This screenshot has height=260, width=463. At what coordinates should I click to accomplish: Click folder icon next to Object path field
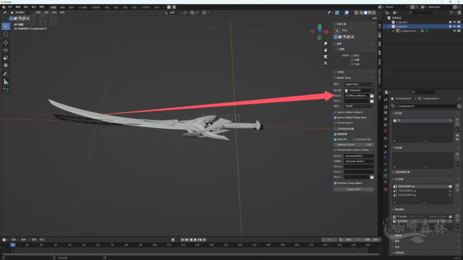(372, 96)
